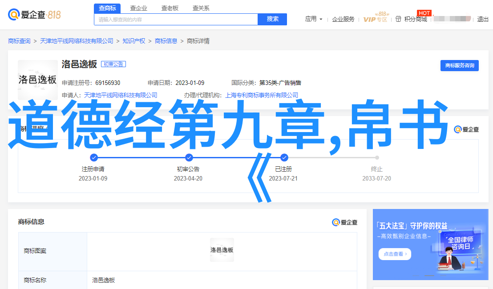This screenshot has height=289, width=493.
Task: Click the 点击查看 button in banner
Action: coord(395,254)
